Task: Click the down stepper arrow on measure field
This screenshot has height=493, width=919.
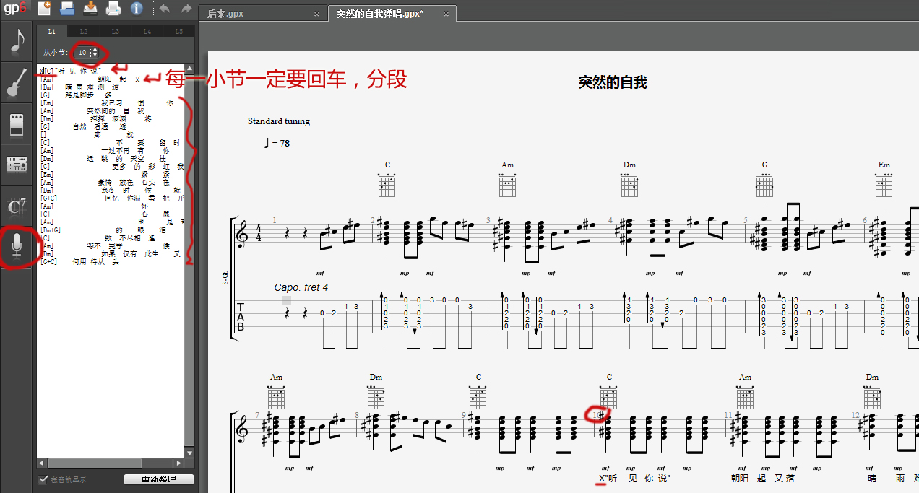Action: 95,56
